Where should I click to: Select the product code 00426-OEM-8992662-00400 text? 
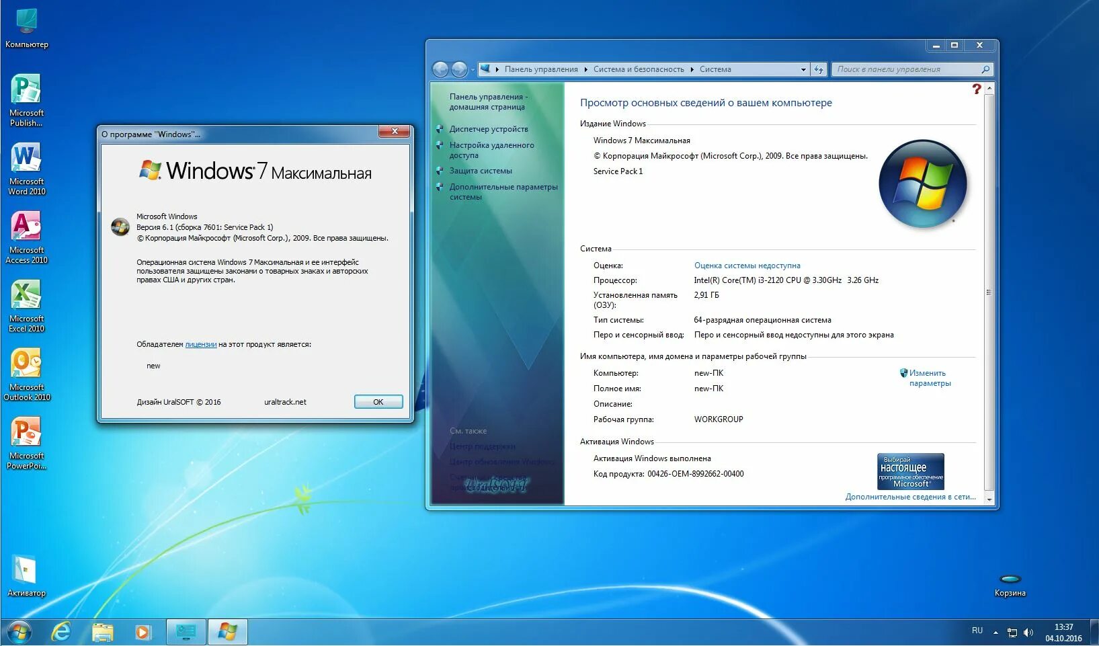[696, 474]
